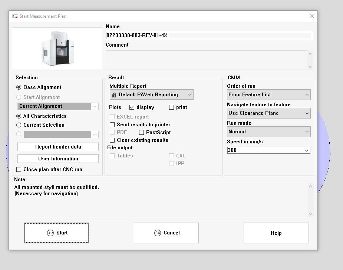Click the Start Measurement Plan title icon
343x270 pixels.
15,16
